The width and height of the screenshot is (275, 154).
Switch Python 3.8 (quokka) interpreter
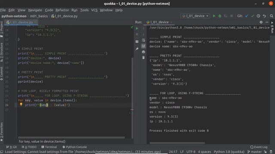coord(229,152)
